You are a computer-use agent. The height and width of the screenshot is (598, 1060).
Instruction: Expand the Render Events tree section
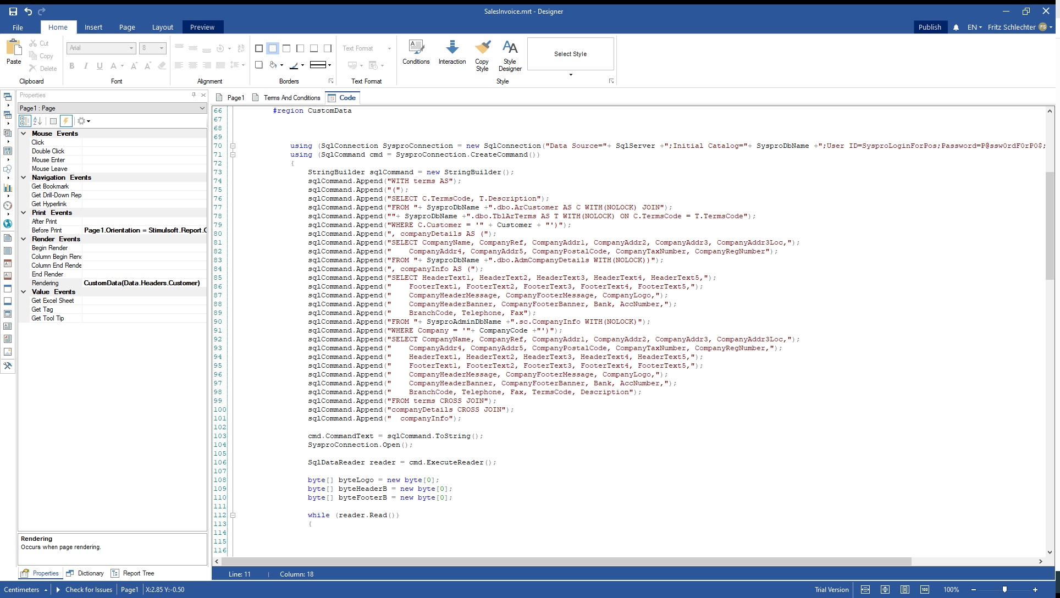[x=24, y=239]
